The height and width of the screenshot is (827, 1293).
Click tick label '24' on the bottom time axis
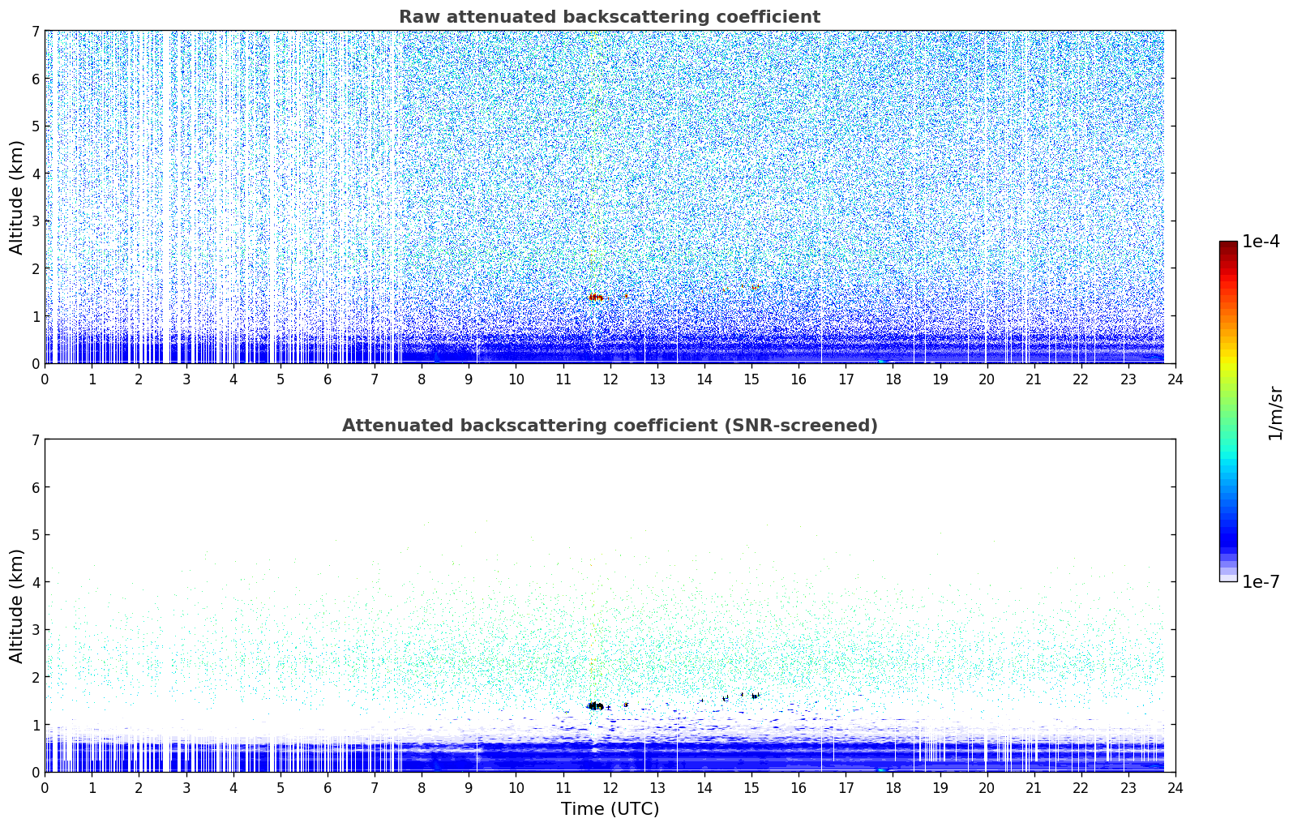tap(1175, 788)
